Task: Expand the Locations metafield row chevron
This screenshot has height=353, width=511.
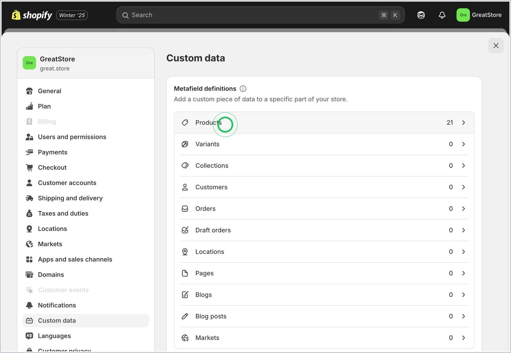Action: pyautogui.click(x=463, y=252)
